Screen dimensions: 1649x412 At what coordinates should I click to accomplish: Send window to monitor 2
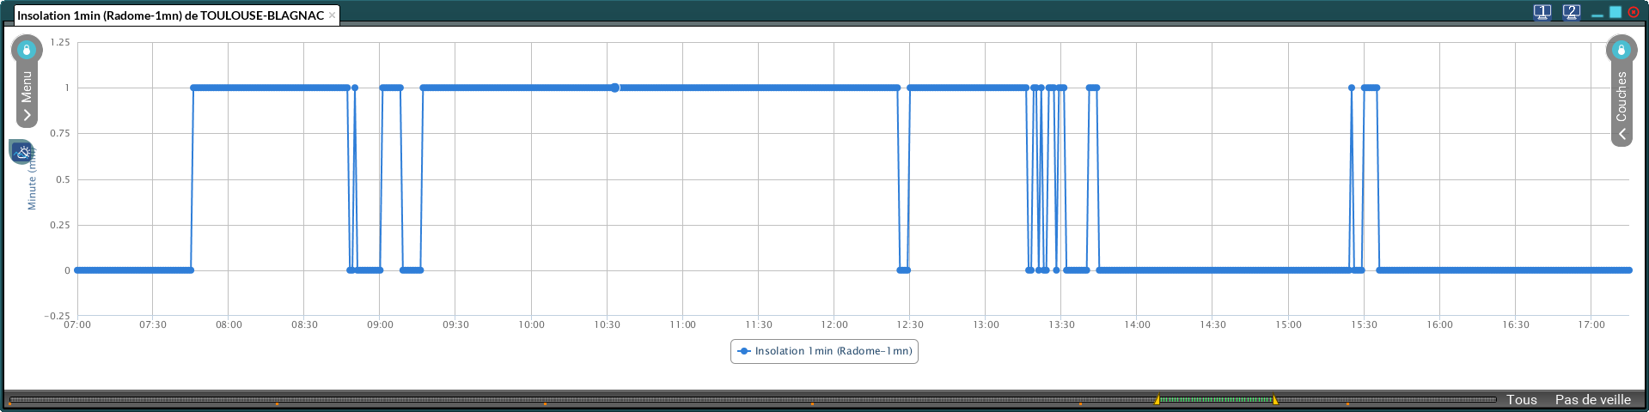[x=1572, y=12]
